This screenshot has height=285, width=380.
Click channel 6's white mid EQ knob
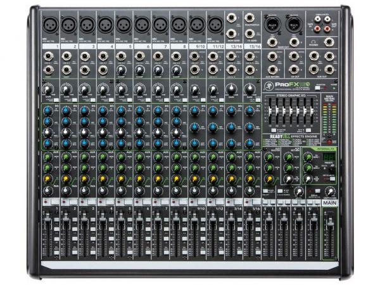(x=138, y=131)
